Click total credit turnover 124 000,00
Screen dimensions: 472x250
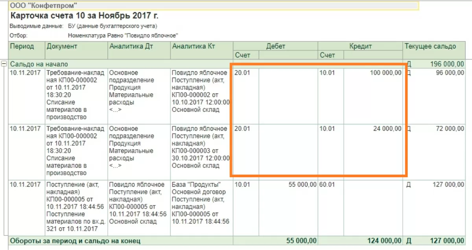[x=384, y=241]
